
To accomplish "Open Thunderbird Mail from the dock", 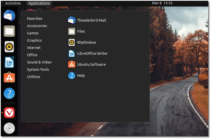I will [x=9, y=16].
